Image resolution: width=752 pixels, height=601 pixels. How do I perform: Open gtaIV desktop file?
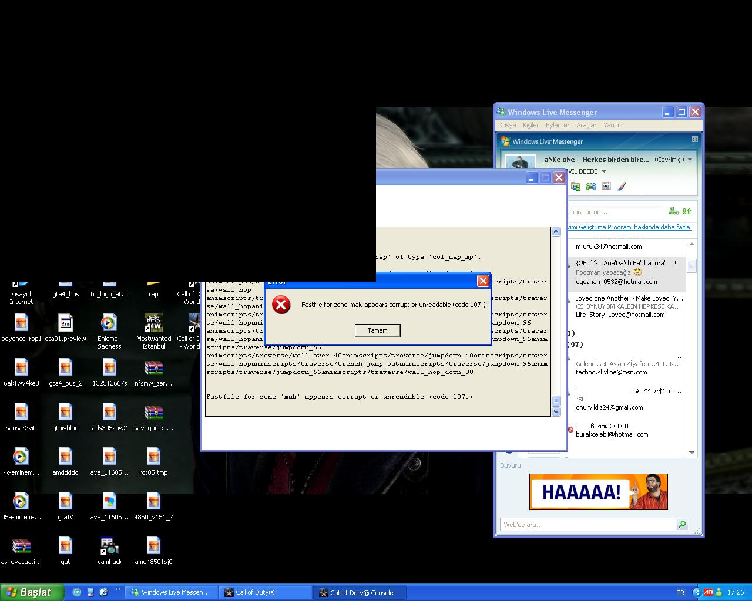click(65, 507)
